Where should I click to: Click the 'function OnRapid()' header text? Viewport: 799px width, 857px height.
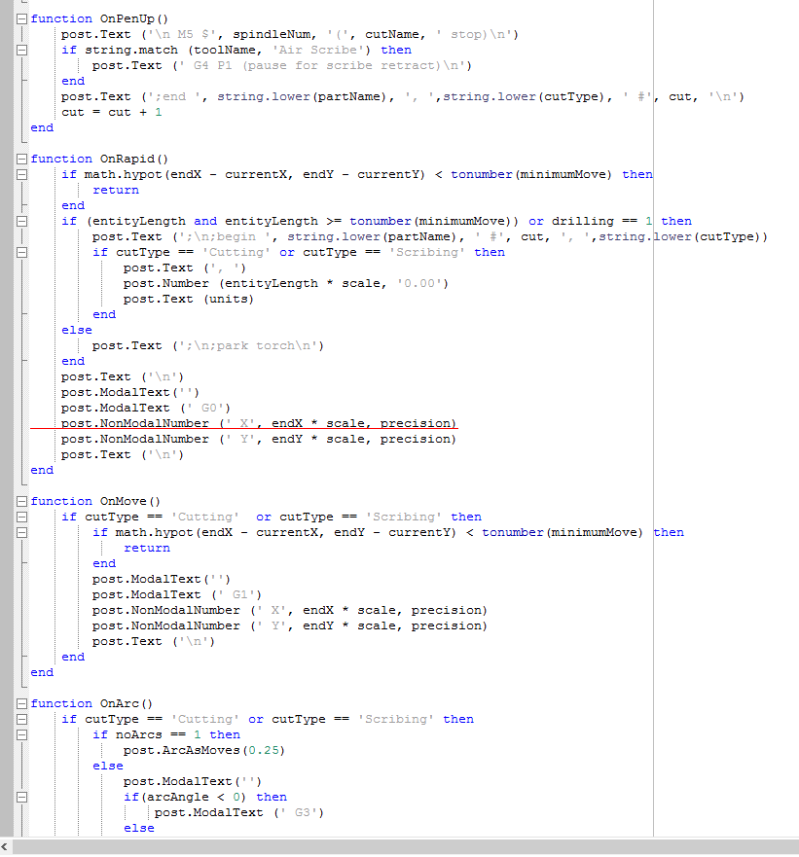coord(99,160)
